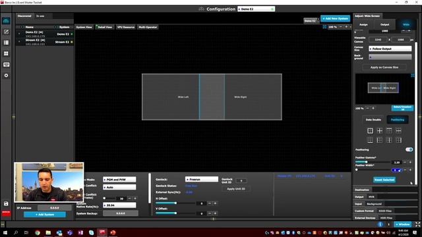The height and width of the screenshot is (237, 422).
Task: Open the Auto conflict dropdown
Action: [x=119, y=187]
